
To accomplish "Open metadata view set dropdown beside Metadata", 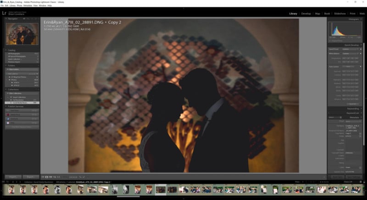I will click(335, 117).
